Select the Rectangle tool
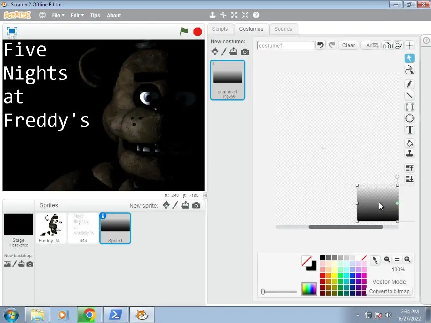The width and height of the screenshot is (431, 323). (410, 107)
